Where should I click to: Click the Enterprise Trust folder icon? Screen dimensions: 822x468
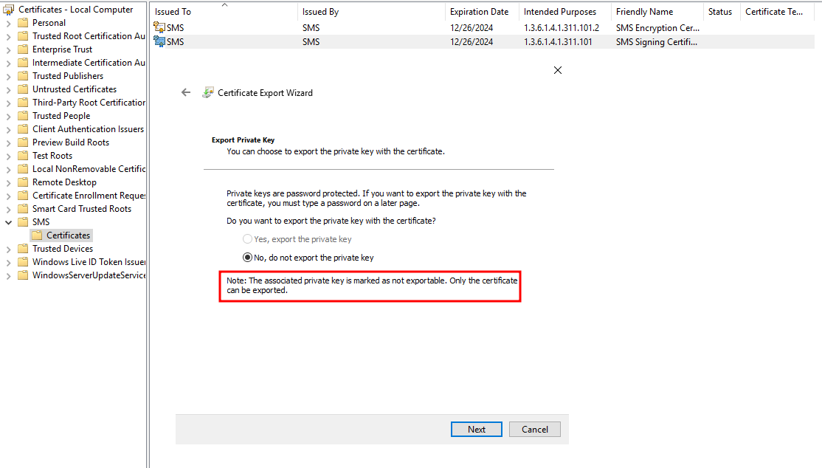pyautogui.click(x=23, y=49)
